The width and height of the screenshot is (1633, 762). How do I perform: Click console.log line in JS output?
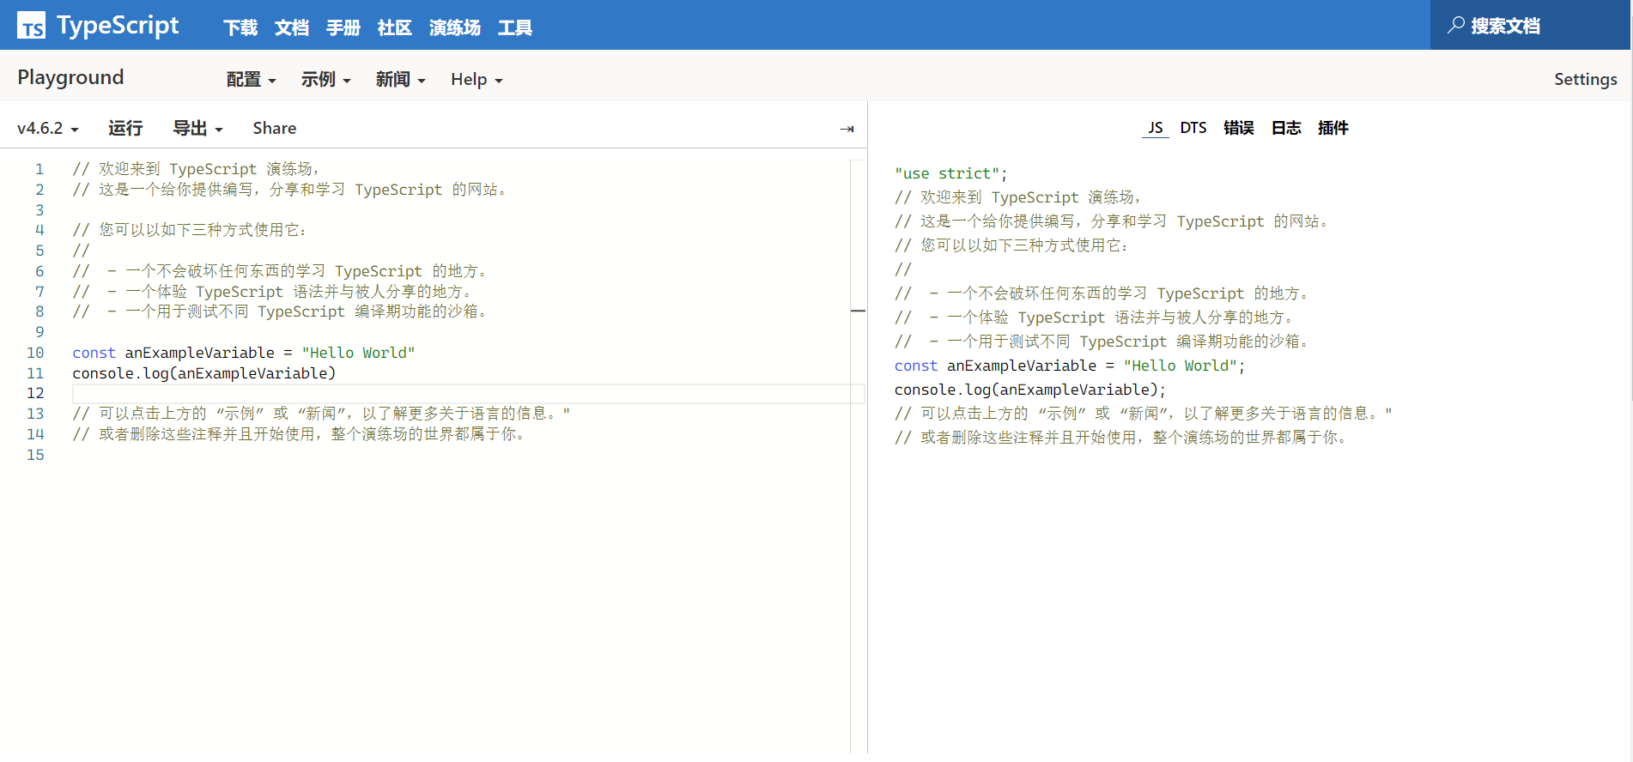coord(1030,390)
